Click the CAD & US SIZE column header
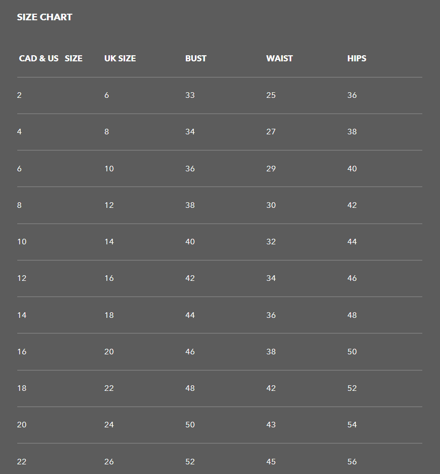This screenshot has height=474, width=440. (x=51, y=58)
